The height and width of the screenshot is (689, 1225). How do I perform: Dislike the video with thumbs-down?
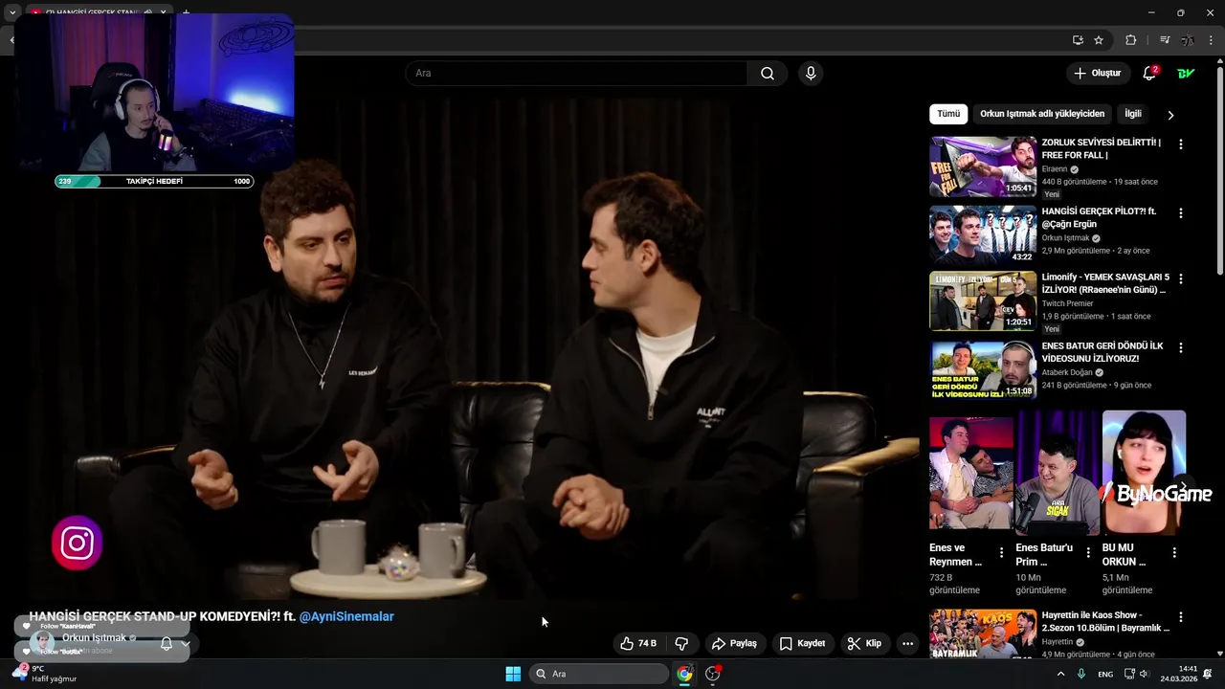(x=681, y=643)
